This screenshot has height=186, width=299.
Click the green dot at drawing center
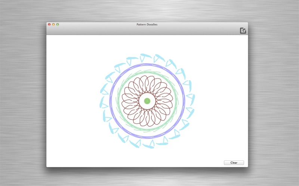tap(147, 101)
